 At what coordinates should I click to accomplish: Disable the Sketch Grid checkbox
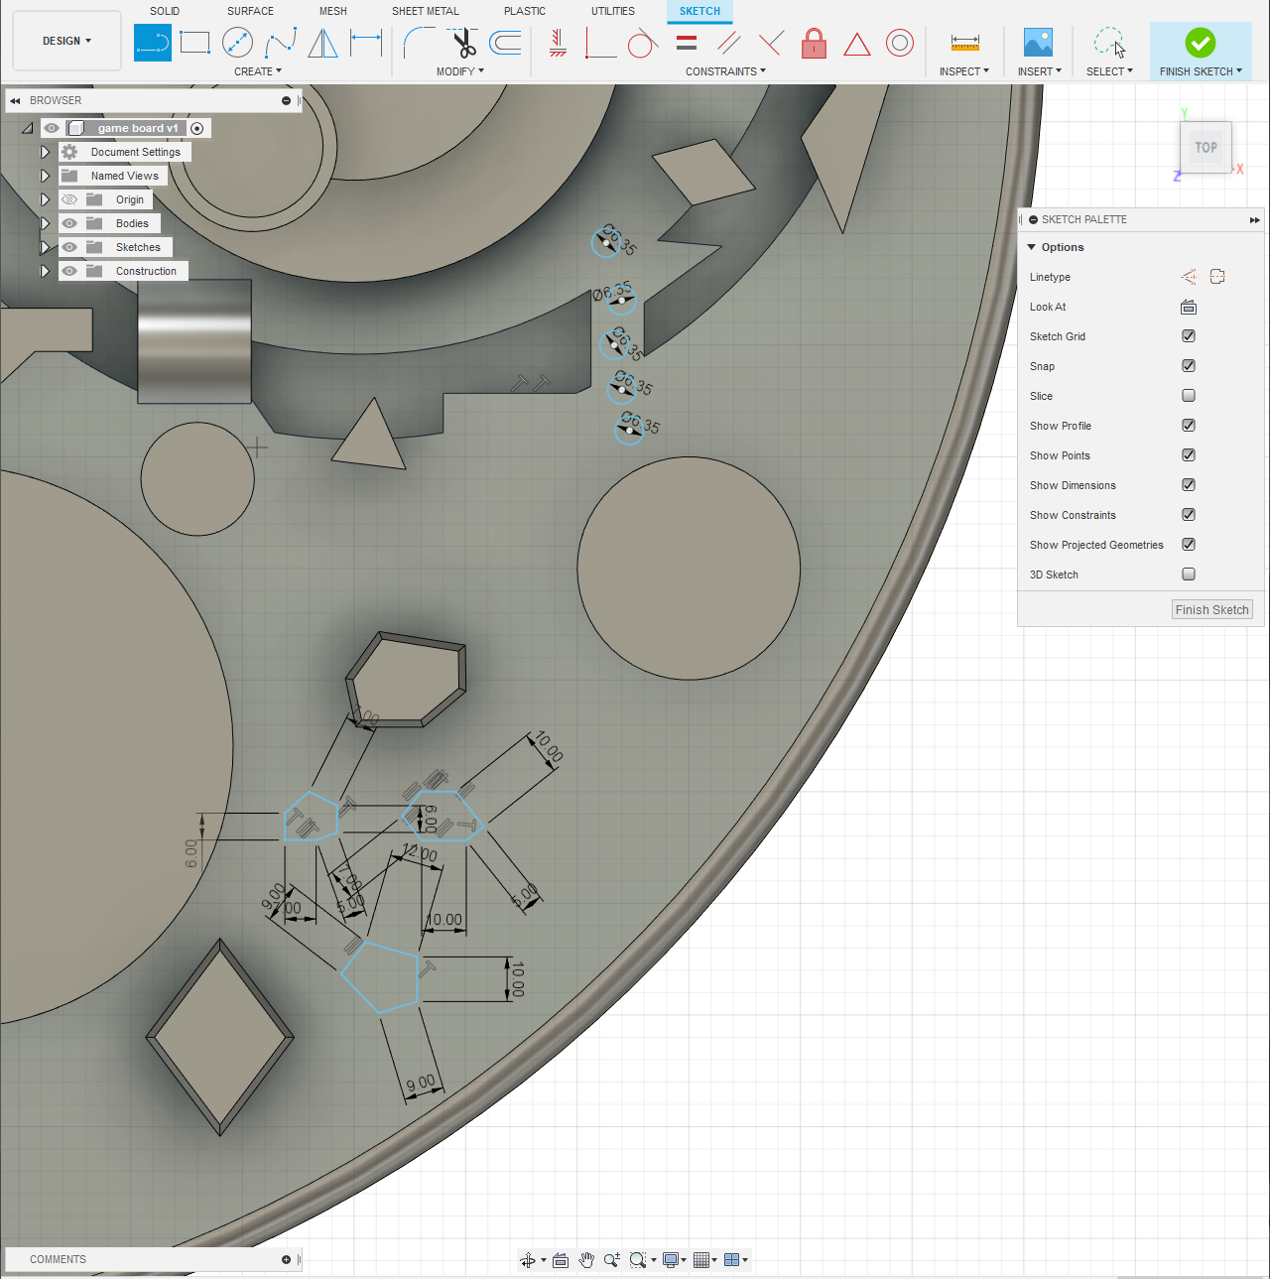pyautogui.click(x=1188, y=335)
